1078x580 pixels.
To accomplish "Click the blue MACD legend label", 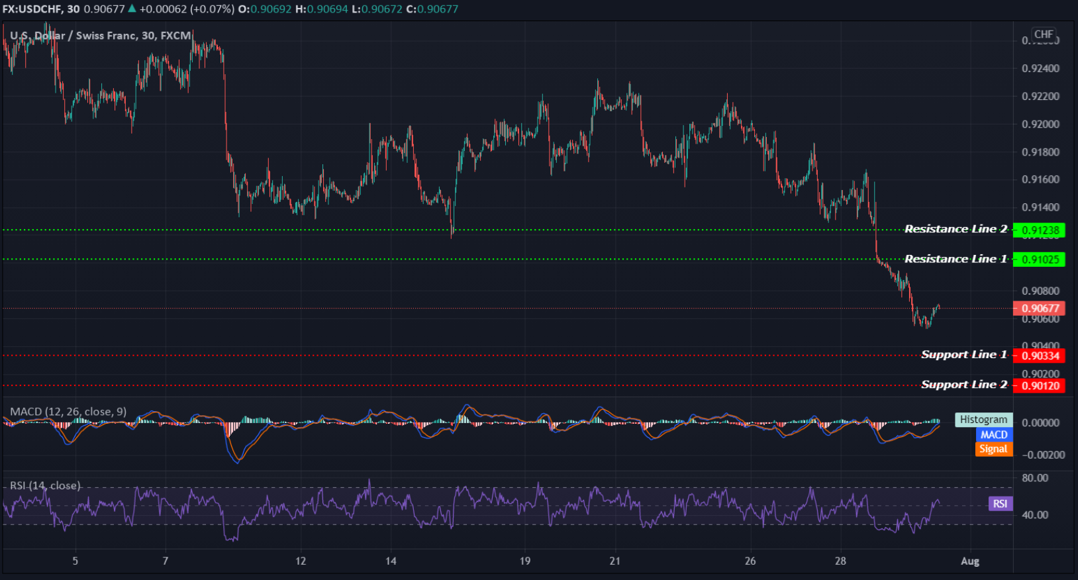I will (x=994, y=435).
